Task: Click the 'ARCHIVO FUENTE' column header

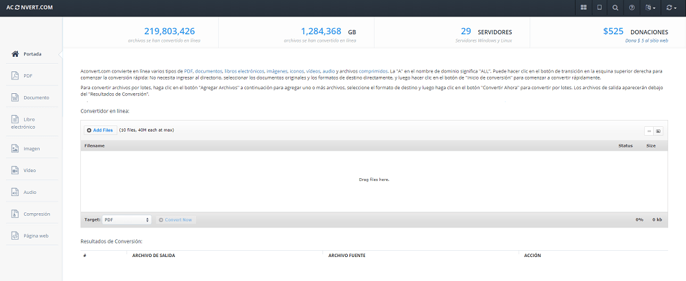Action: click(x=347, y=255)
